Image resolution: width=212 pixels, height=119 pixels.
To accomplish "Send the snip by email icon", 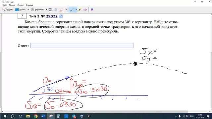I will click(x=61, y=10).
